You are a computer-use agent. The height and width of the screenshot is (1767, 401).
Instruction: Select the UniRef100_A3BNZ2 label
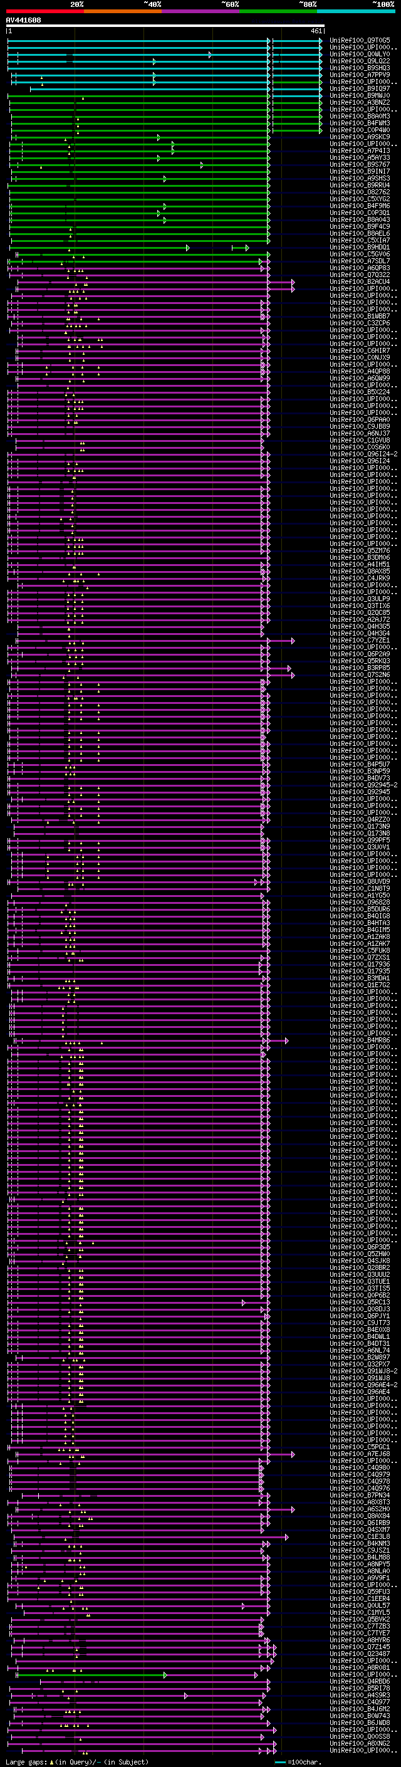pyautogui.click(x=360, y=102)
